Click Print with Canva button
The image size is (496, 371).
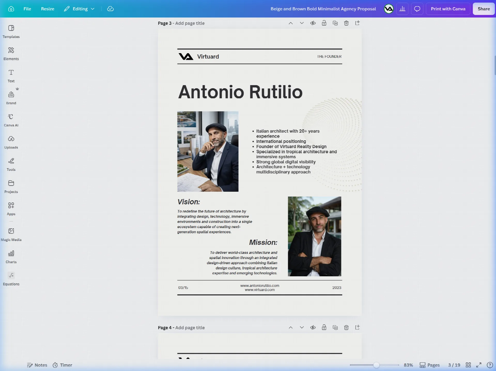pos(448,9)
